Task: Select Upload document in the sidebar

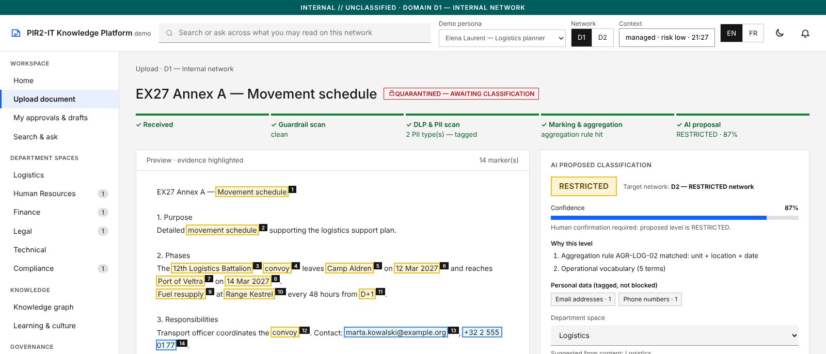Action: click(59, 99)
